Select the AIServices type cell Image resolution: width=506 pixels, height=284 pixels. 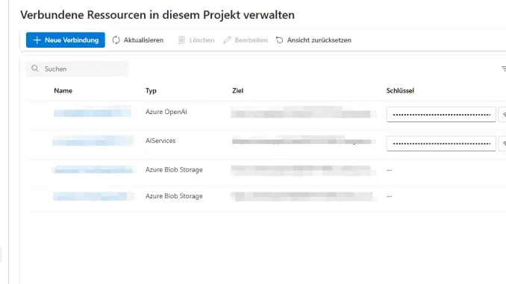[160, 141]
